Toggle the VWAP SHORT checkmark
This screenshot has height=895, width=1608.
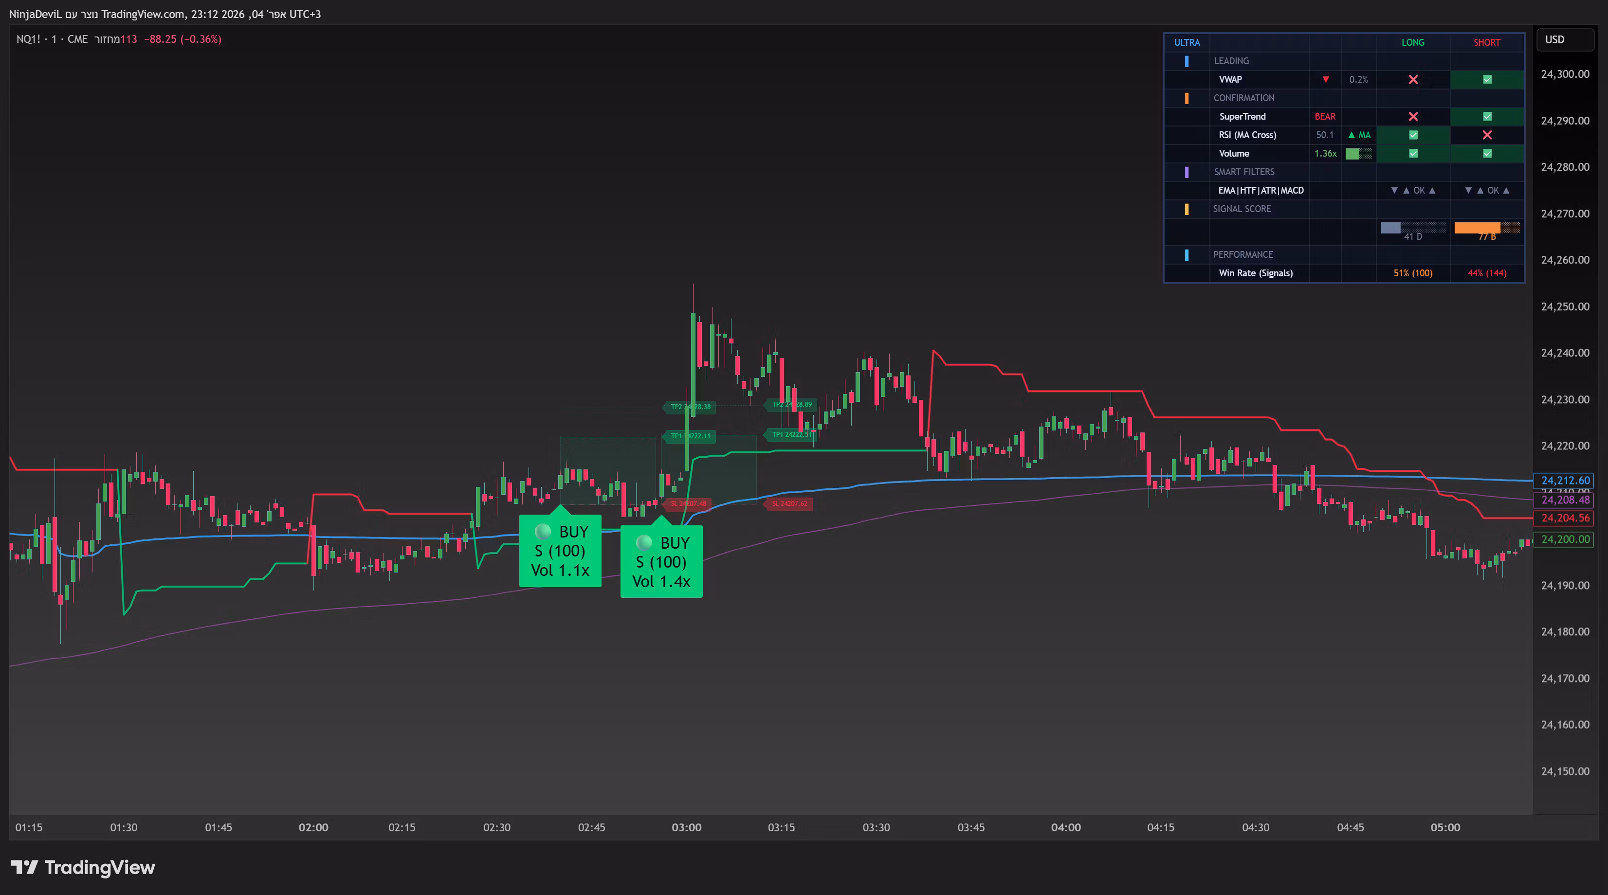pos(1487,79)
